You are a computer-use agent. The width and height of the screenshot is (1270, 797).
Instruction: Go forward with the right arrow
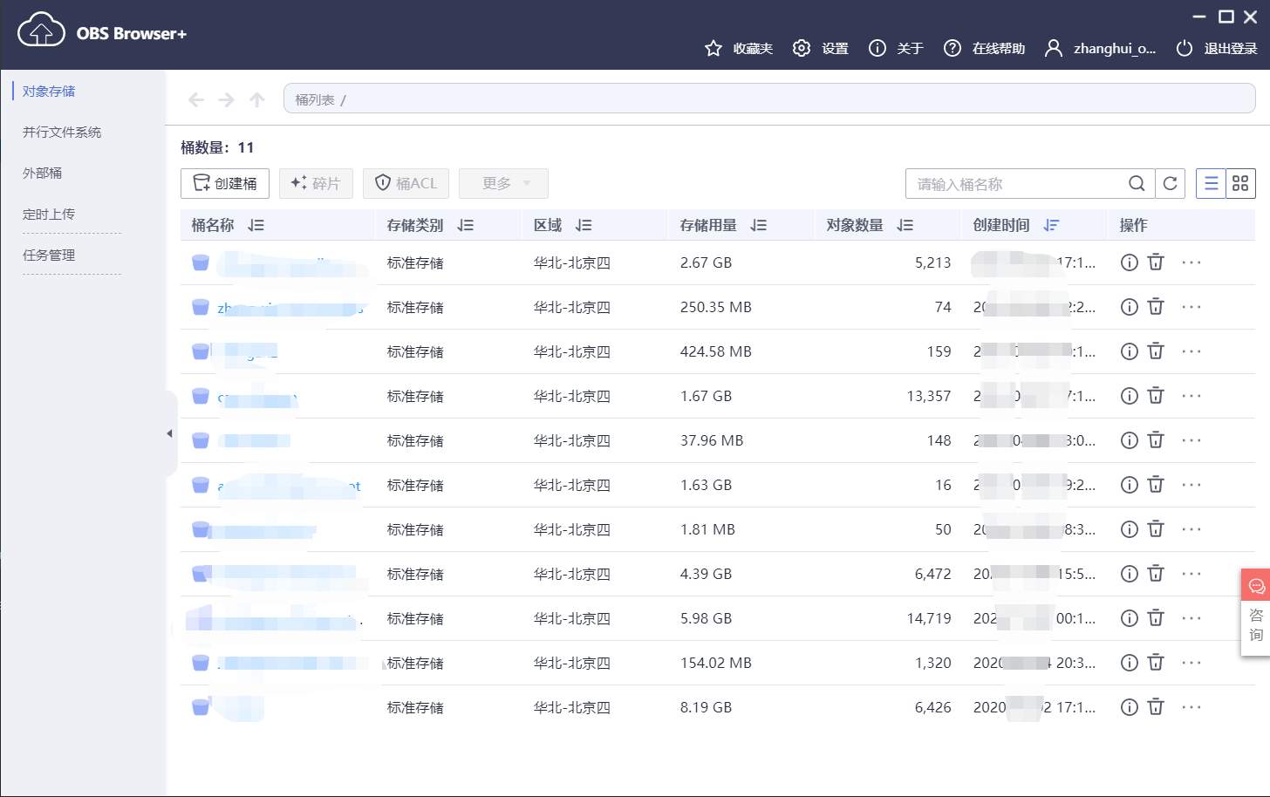(227, 99)
